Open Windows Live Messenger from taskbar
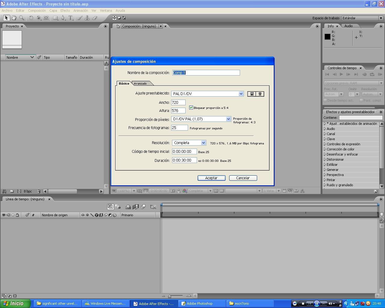The height and width of the screenshot is (308, 385). coord(105,303)
